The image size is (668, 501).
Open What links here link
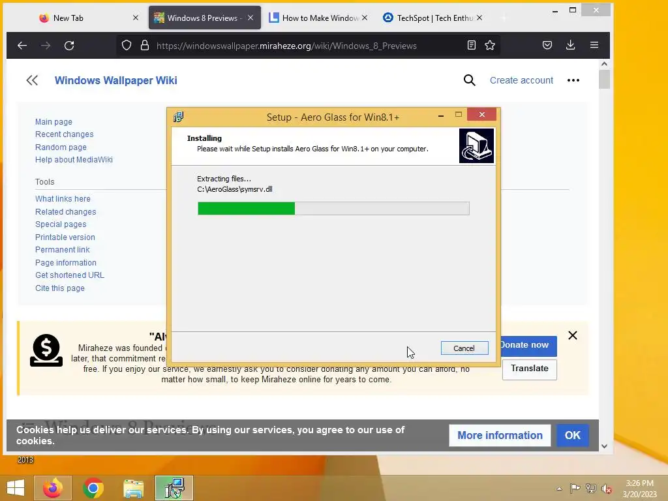coord(63,199)
